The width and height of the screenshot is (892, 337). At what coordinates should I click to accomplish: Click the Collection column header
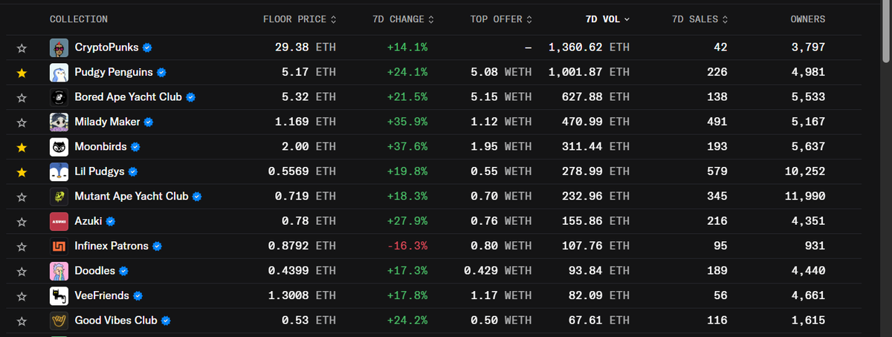point(79,19)
